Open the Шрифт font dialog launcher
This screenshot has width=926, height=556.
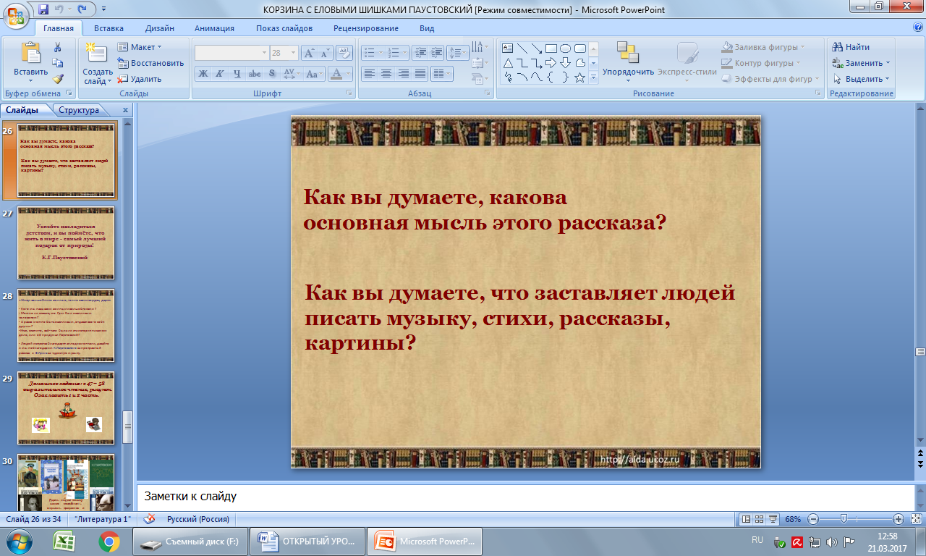(349, 93)
